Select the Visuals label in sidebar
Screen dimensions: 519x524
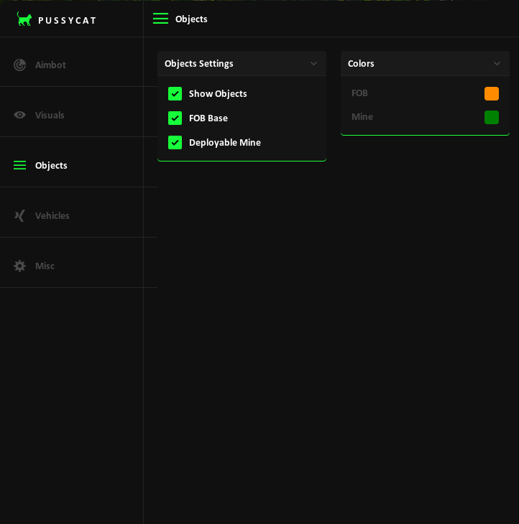(x=50, y=115)
